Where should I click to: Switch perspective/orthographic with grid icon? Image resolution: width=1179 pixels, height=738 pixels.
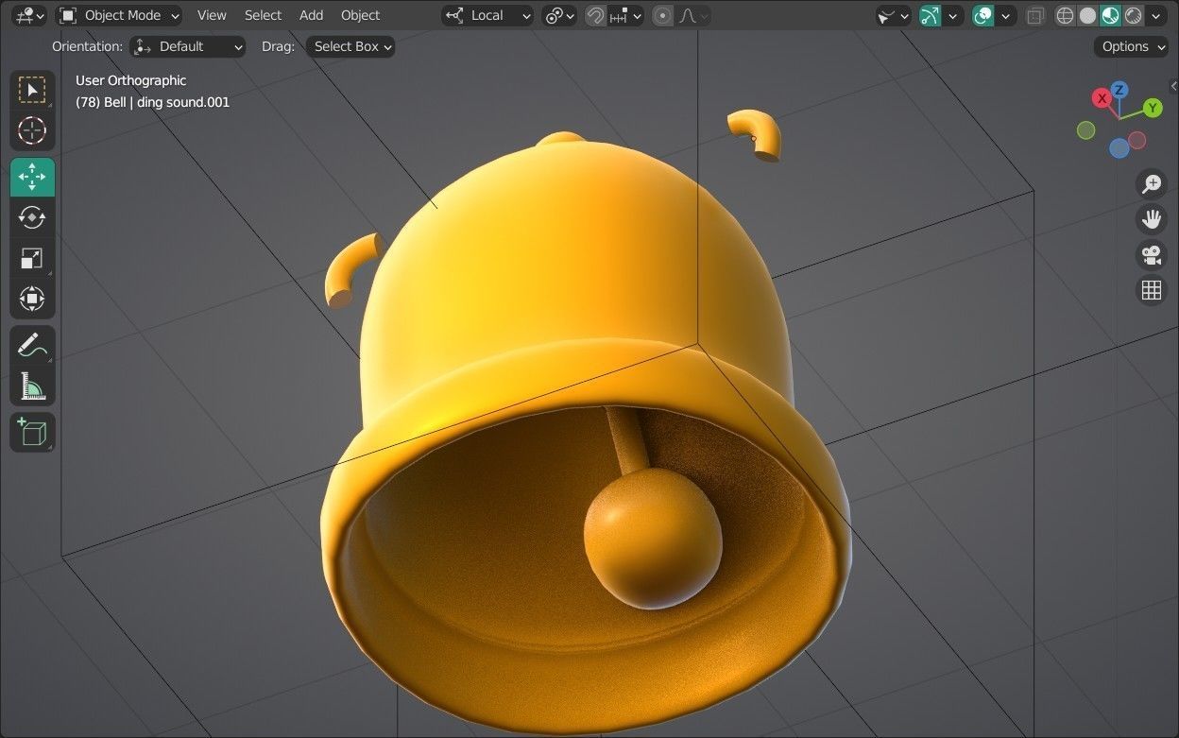1151,290
